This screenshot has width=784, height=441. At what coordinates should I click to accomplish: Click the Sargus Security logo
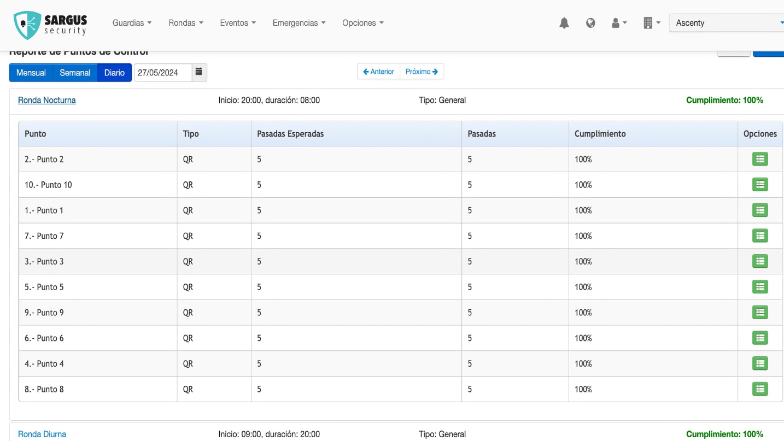pyautogui.click(x=50, y=25)
